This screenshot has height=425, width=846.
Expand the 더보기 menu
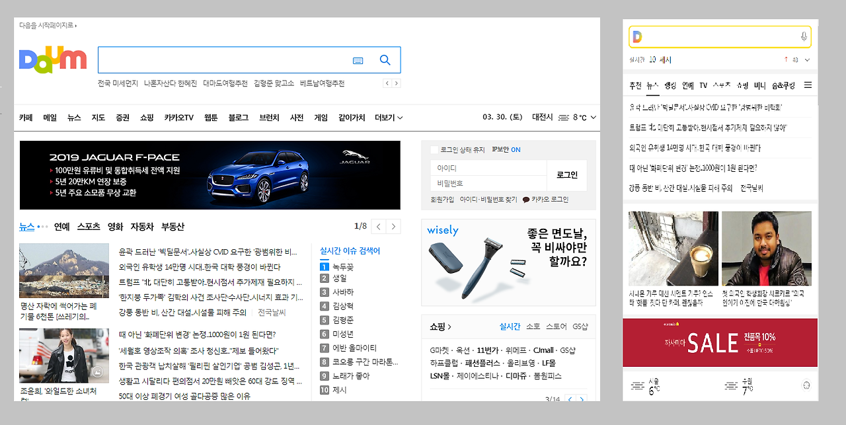389,118
